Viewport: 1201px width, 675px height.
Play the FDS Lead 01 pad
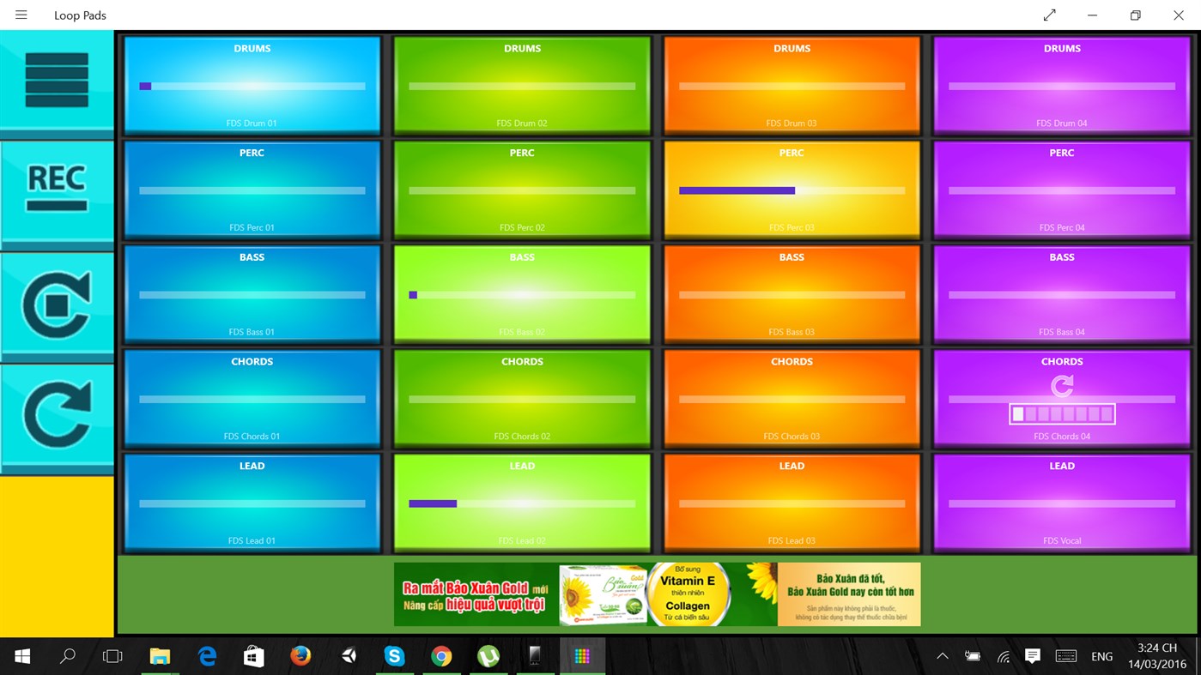pyautogui.click(x=252, y=503)
